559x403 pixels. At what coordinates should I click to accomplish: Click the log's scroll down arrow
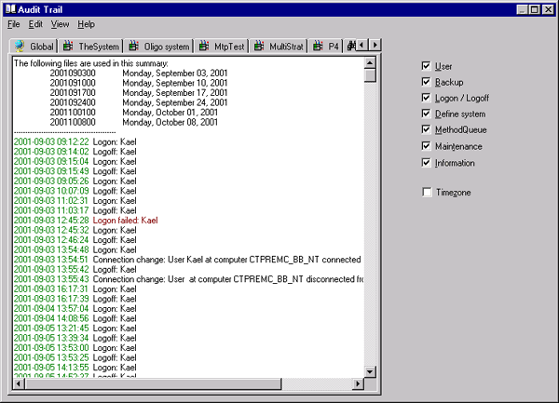(370, 372)
